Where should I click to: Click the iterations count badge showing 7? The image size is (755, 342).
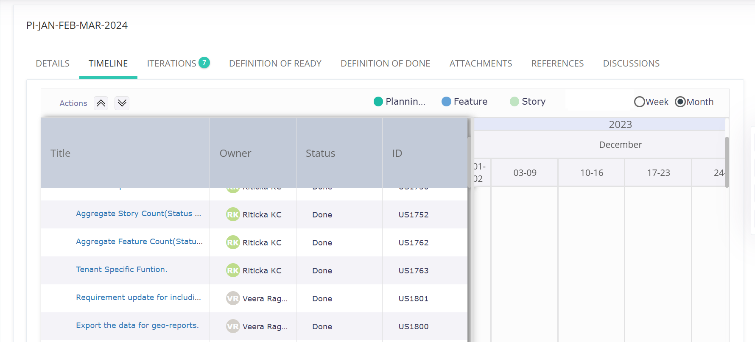click(204, 62)
